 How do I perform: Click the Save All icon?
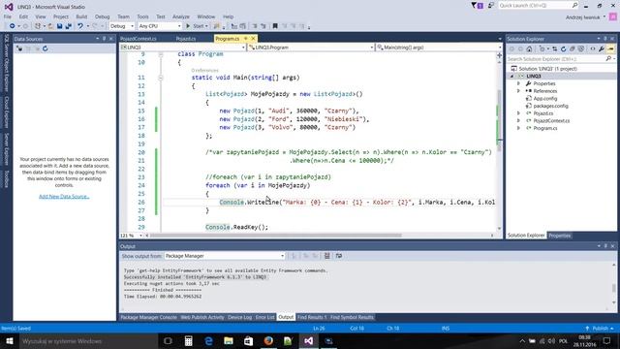[x=68, y=26]
